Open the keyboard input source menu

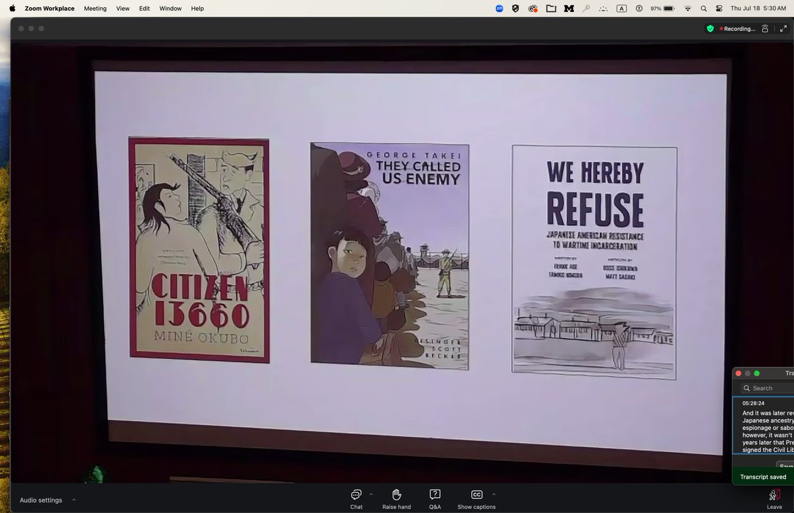click(x=621, y=9)
